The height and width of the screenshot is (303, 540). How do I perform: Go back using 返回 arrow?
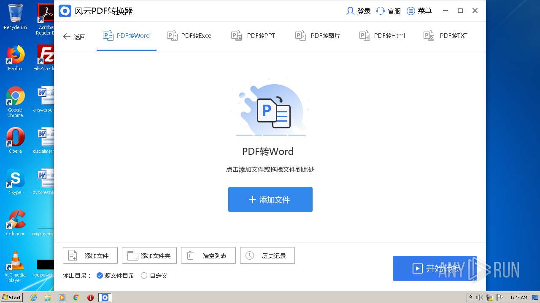coord(74,37)
